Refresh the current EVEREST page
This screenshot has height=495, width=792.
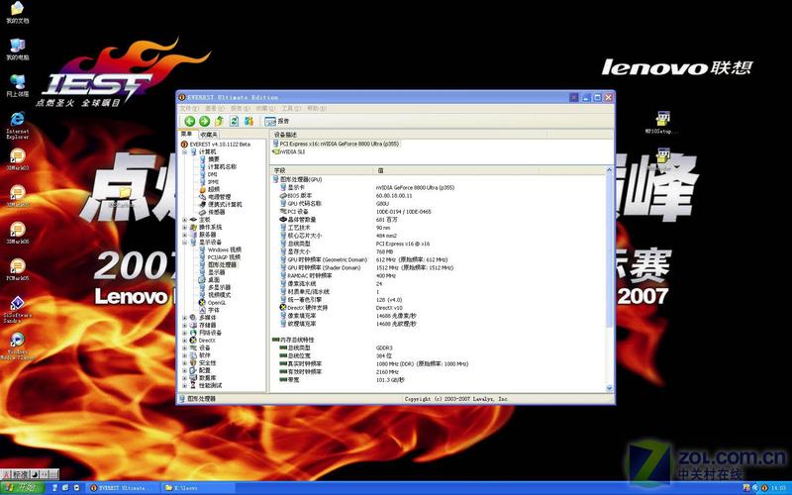coord(234,121)
